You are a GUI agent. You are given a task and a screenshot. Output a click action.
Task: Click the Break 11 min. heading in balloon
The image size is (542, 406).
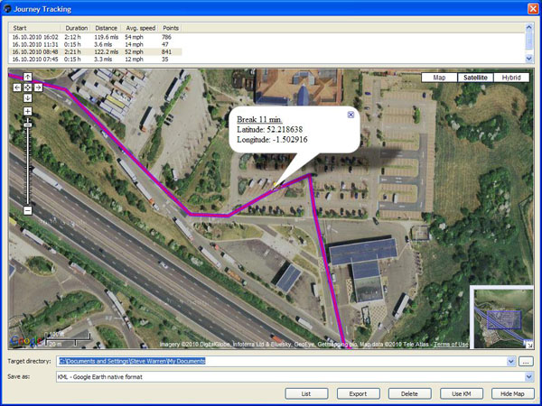coord(259,119)
